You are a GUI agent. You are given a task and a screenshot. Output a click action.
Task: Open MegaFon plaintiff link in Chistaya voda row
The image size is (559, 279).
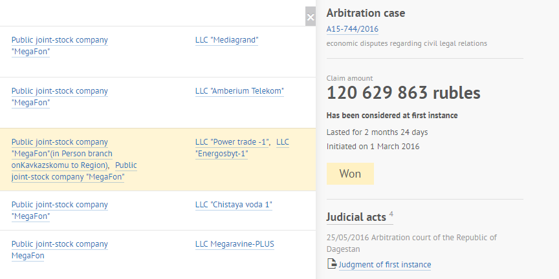coord(60,211)
